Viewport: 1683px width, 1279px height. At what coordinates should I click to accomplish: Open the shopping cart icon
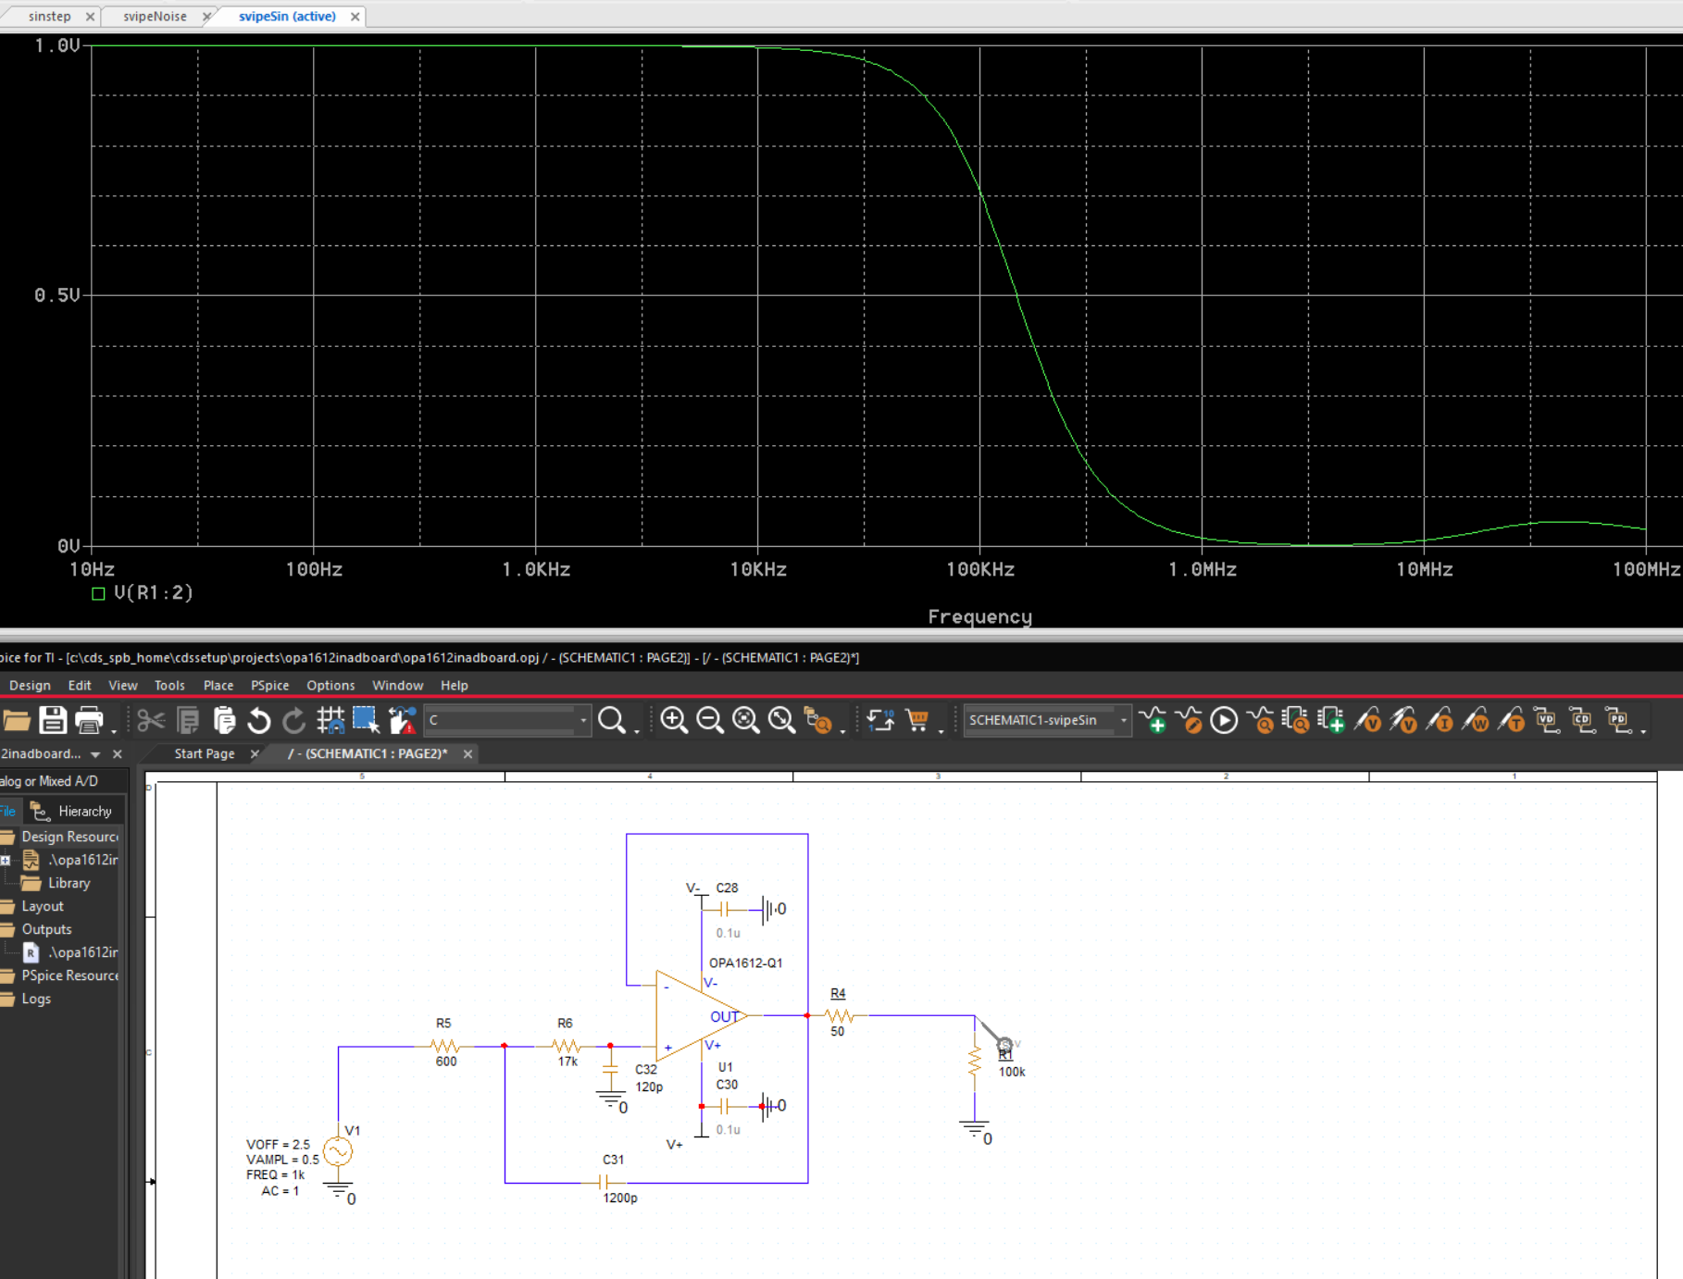pyautogui.click(x=917, y=720)
